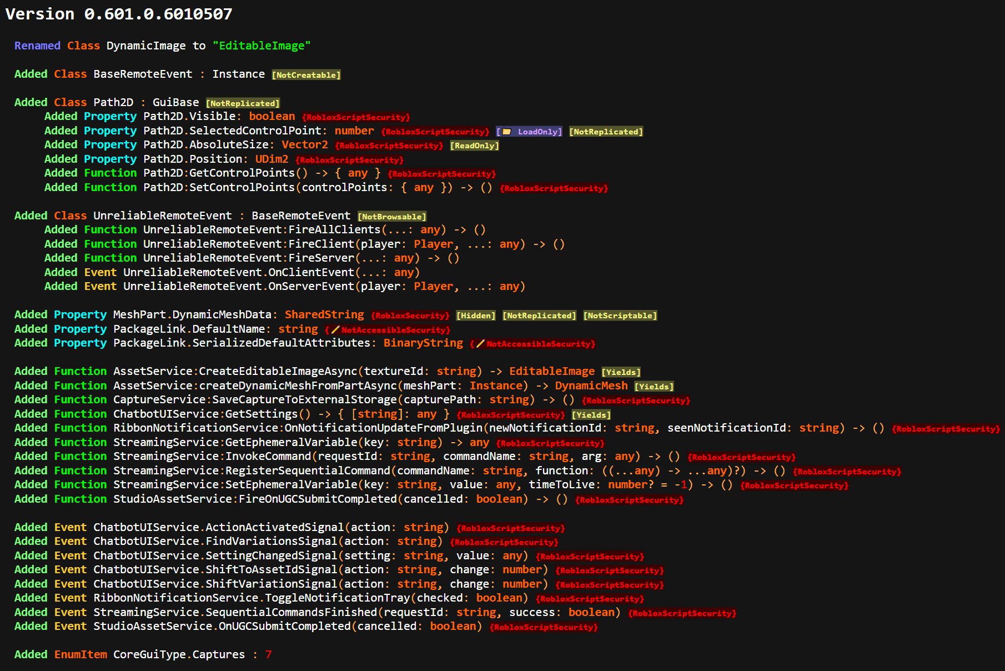1005x671 pixels.
Task: Click the {RobloxSecurity} tag
Action: tap(410, 316)
